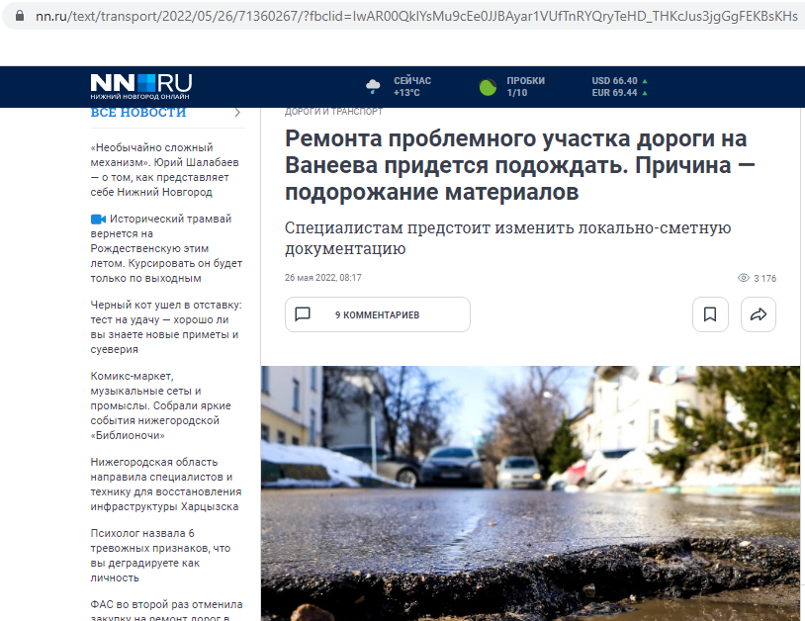Open the 9 комментариев button
The width and height of the screenshot is (805, 621).
(x=377, y=314)
